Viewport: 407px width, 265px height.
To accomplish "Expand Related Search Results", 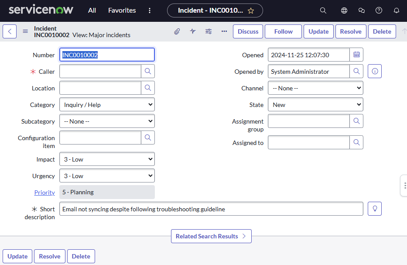I will (x=211, y=236).
